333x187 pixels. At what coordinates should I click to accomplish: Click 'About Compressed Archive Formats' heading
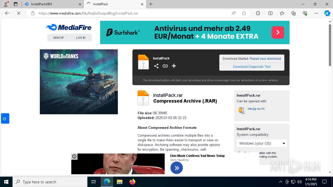(167, 128)
